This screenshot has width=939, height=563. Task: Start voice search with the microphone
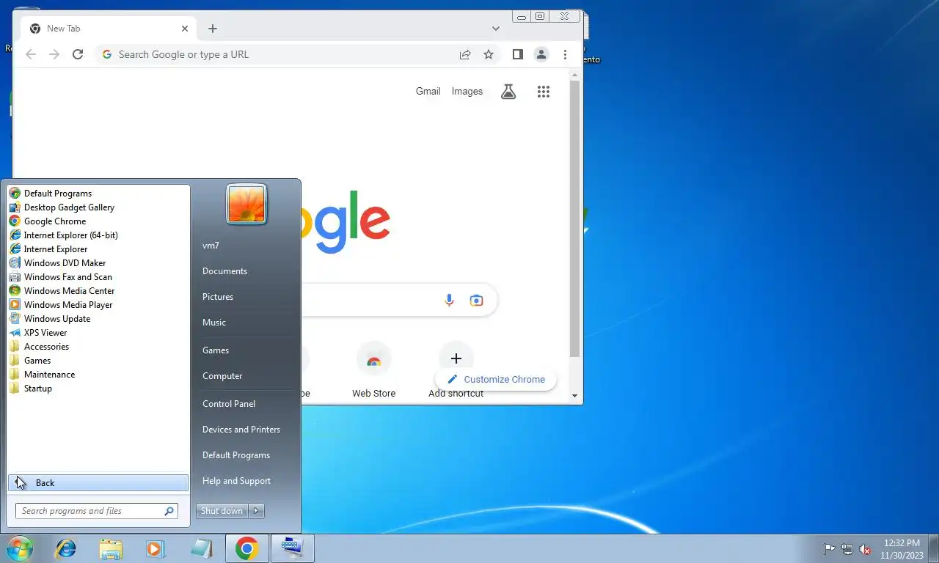(450, 301)
